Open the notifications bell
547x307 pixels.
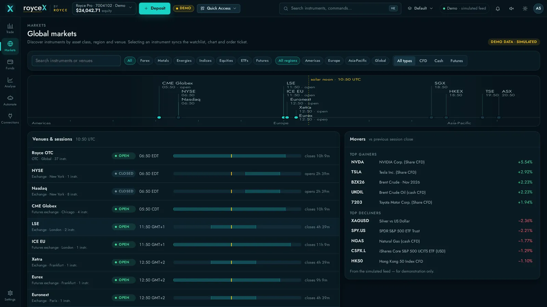[498, 9]
